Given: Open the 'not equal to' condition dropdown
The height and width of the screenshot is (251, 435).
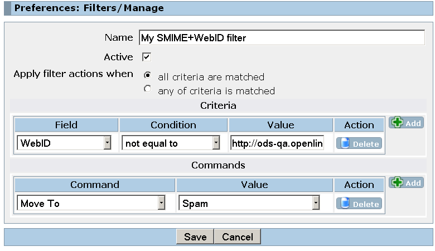Looking at the screenshot, I should pyautogui.click(x=171, y=143).
